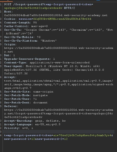
Task: Click the HTTP/2 protocol text
Action: point(69,8)
